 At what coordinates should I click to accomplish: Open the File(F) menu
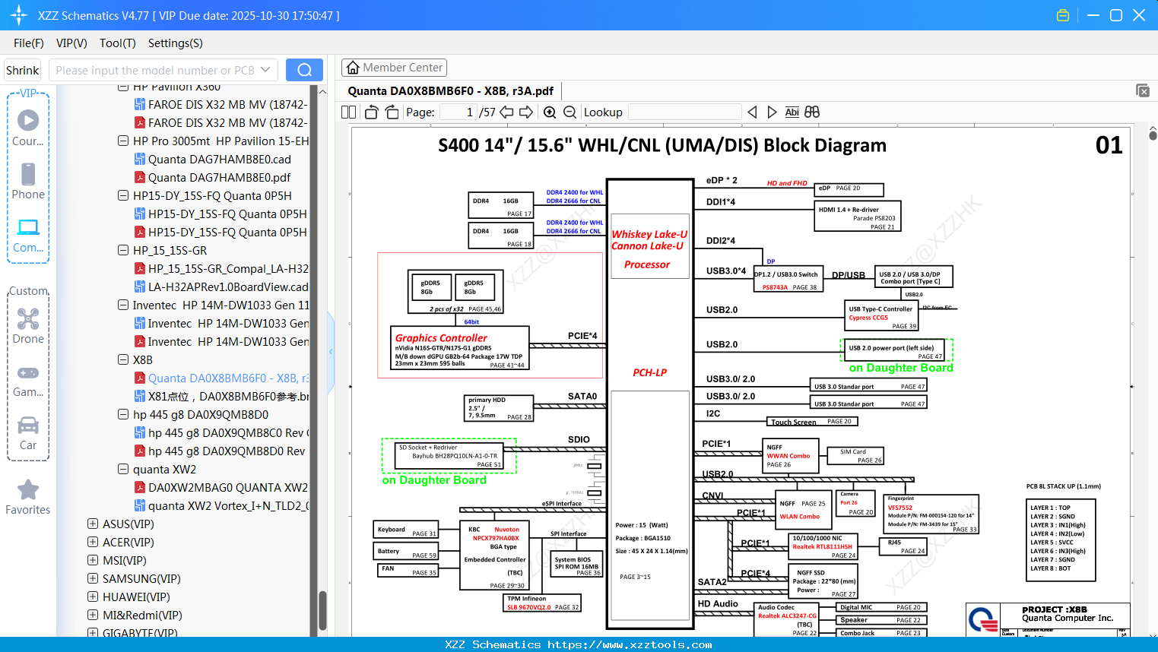pos(29,43)
